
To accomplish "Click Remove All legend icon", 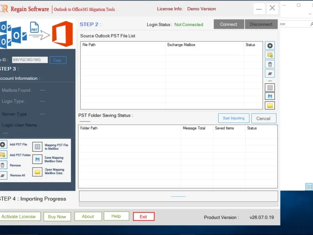I will (3, 175).
